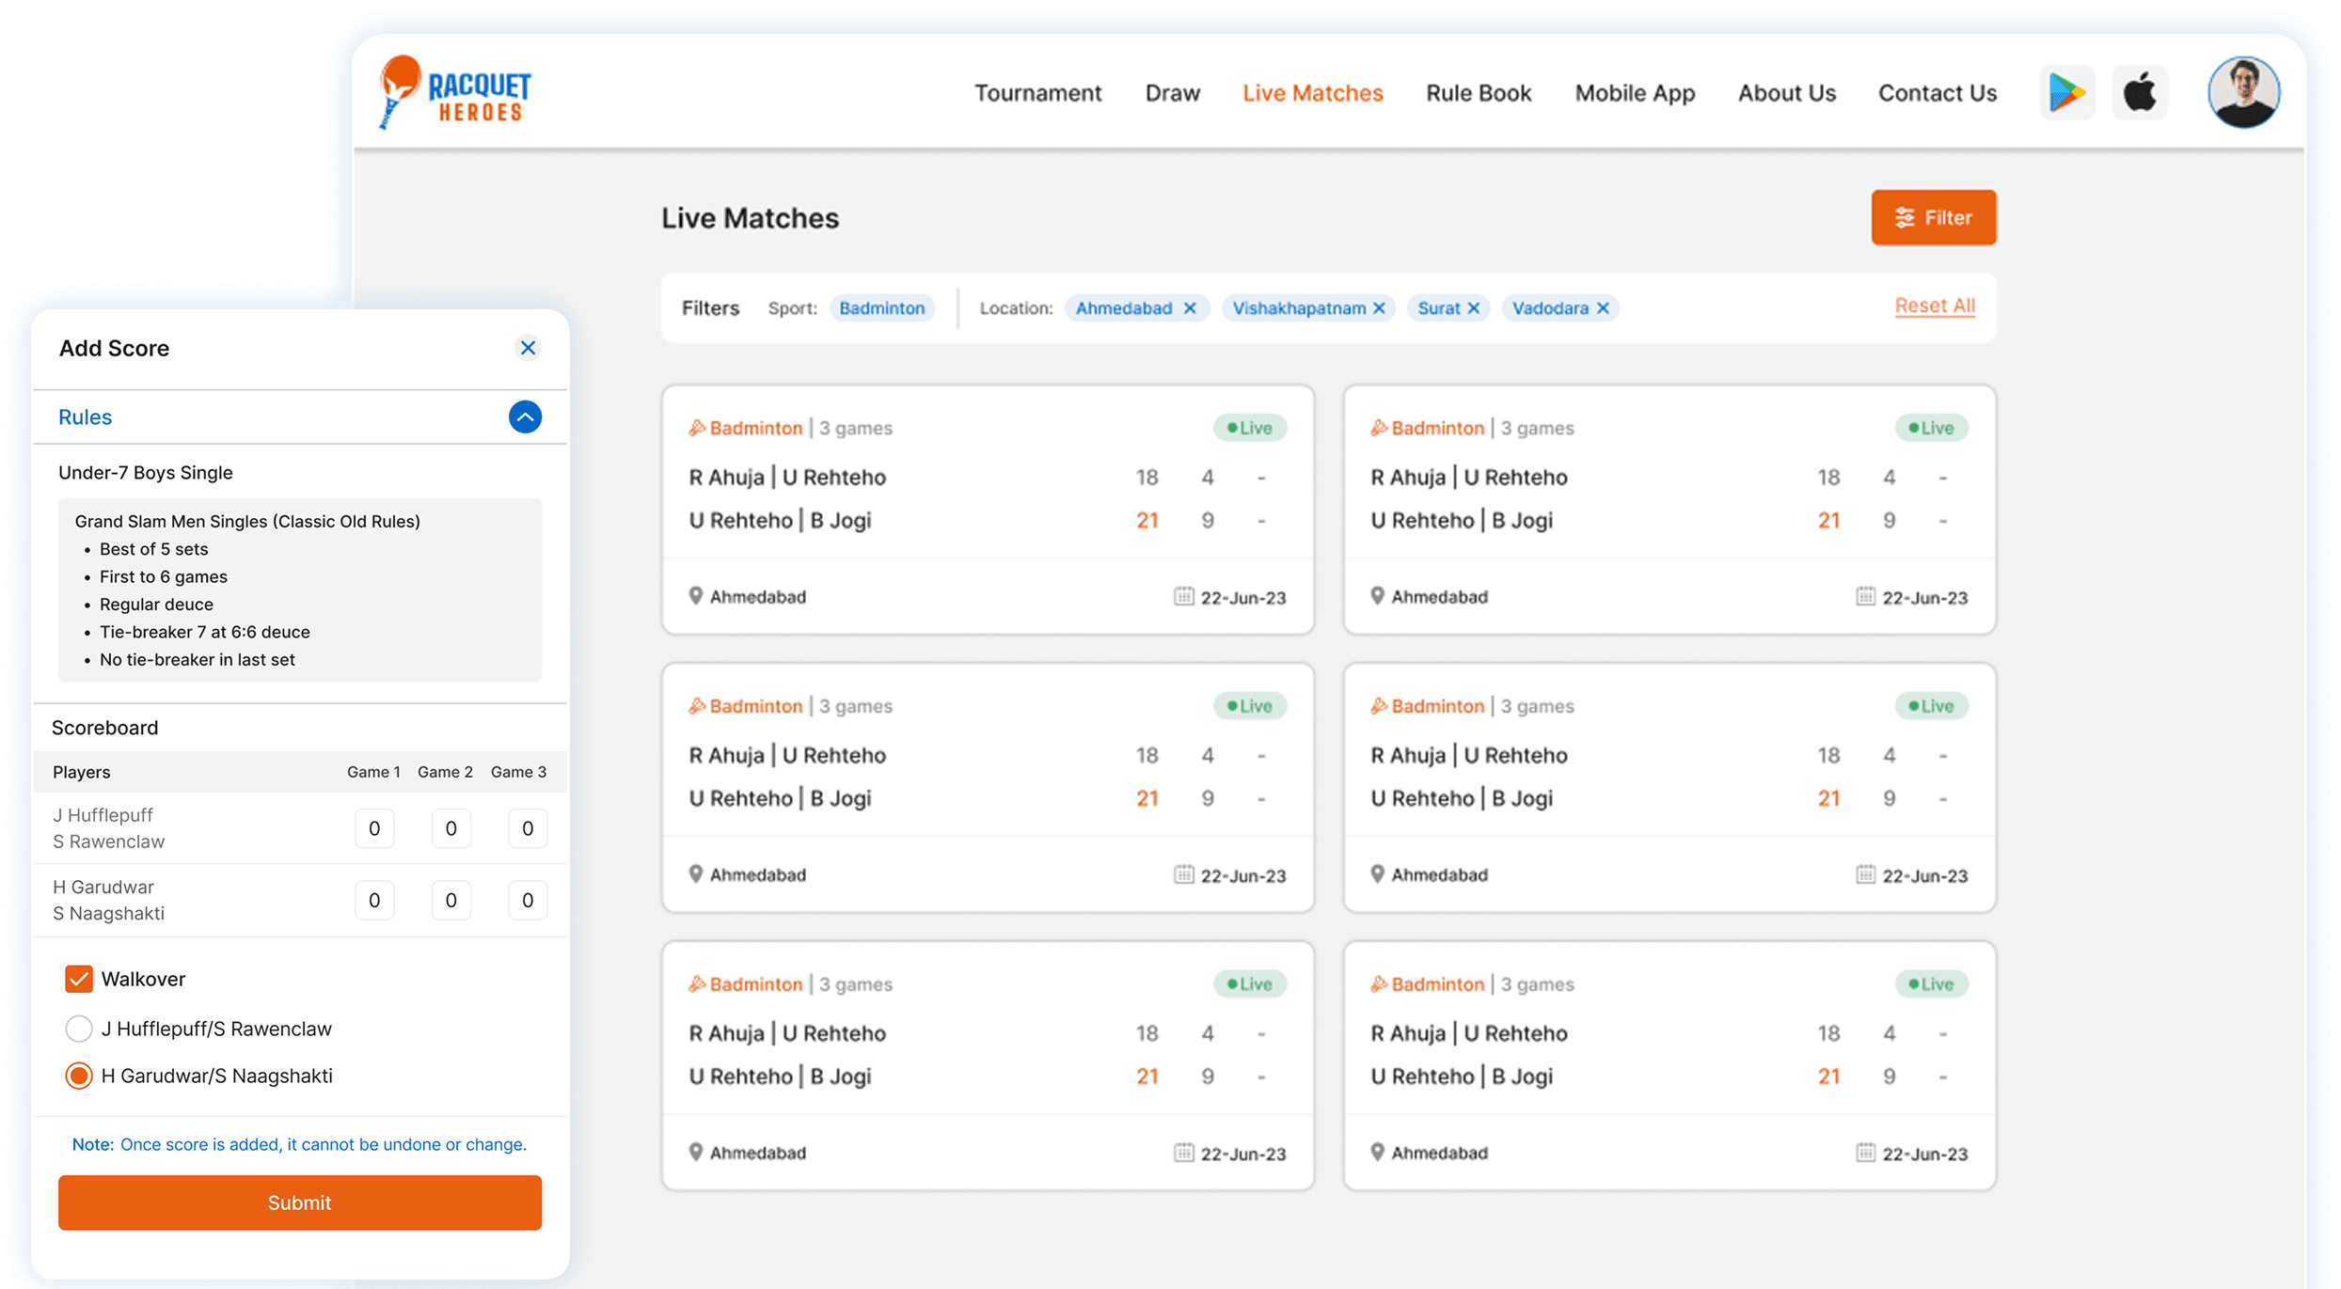Close the Add Score panel
The image size is (2341, 1289).
click(528, 348)
